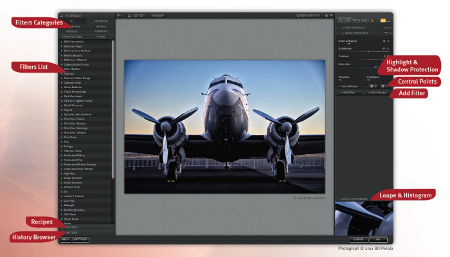Click the Detail Extractor slider handle
The image size is (450, 257).
click(349, 44)
